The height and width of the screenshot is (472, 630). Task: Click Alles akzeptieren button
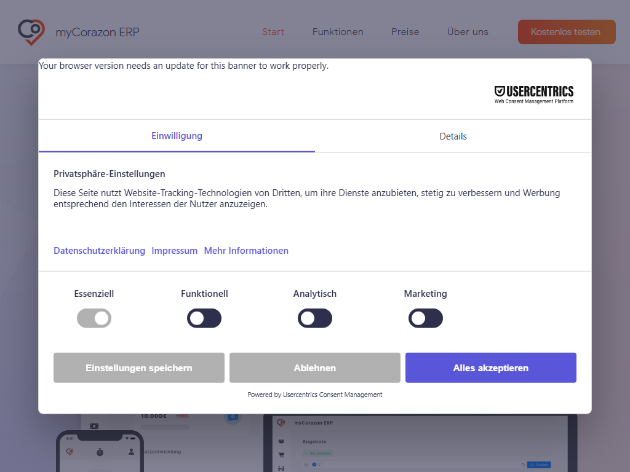(491, 368)
